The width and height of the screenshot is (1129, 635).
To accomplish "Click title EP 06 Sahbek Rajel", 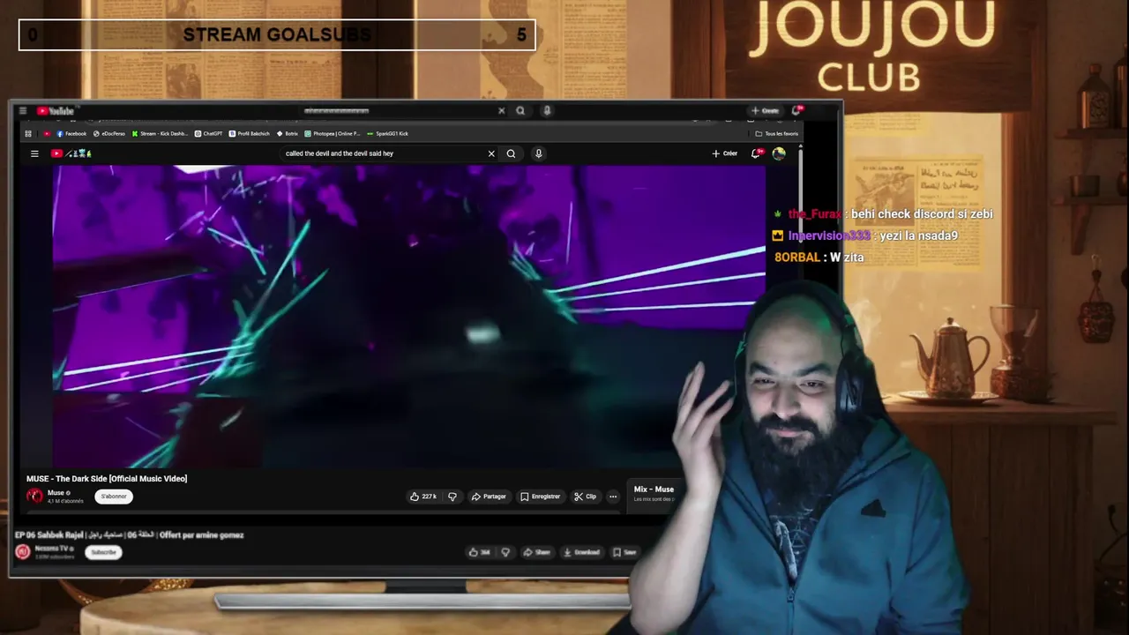I will coord(130,534).
